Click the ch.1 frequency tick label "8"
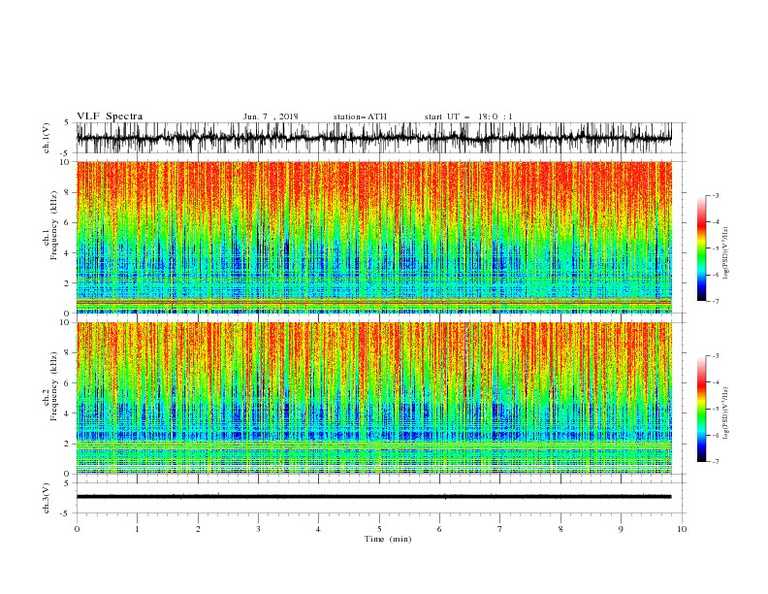Viewport: 768px width, 594px height. [68, 192]
